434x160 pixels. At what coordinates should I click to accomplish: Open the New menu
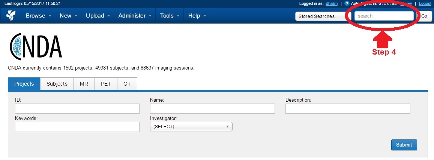click(69, 16)
